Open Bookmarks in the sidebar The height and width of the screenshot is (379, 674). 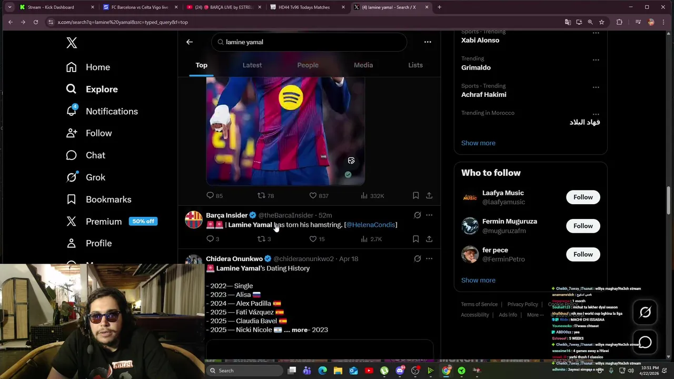click(98, 200)
